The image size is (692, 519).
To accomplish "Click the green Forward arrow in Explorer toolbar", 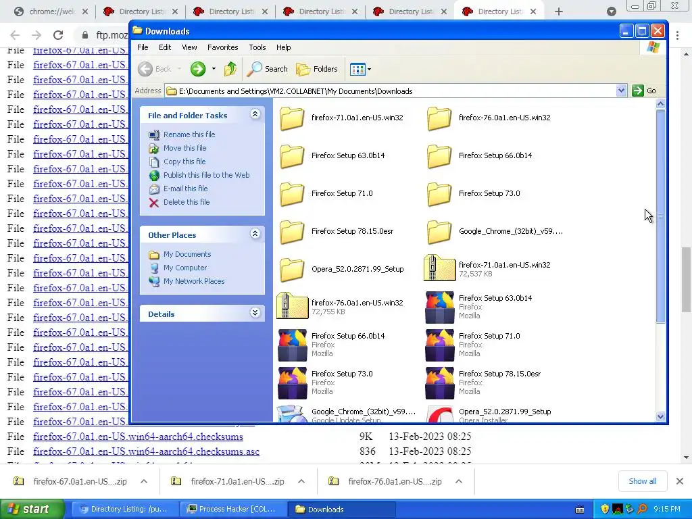I will click(198, 69).
